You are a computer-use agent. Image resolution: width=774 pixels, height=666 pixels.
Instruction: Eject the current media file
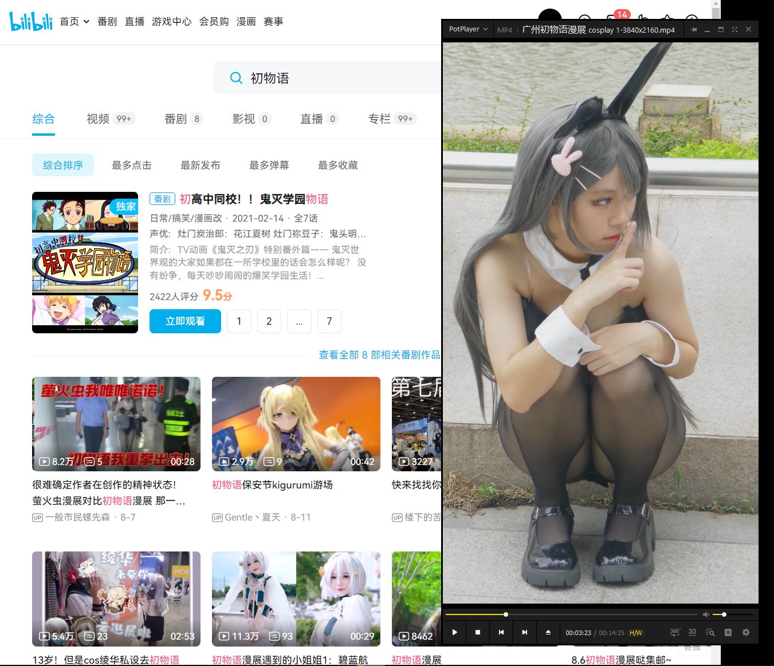pos(548,632)
